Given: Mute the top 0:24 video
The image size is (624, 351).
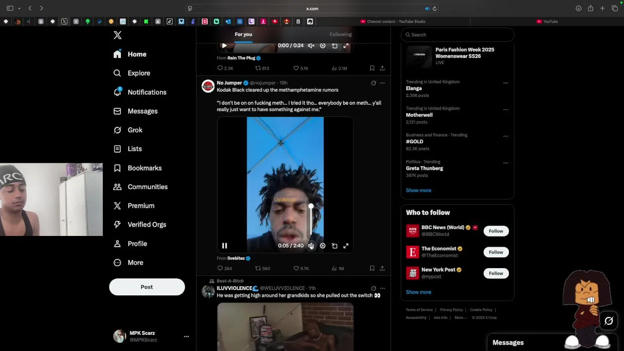Looking at the screenshot, I should (x=311, y=45).
